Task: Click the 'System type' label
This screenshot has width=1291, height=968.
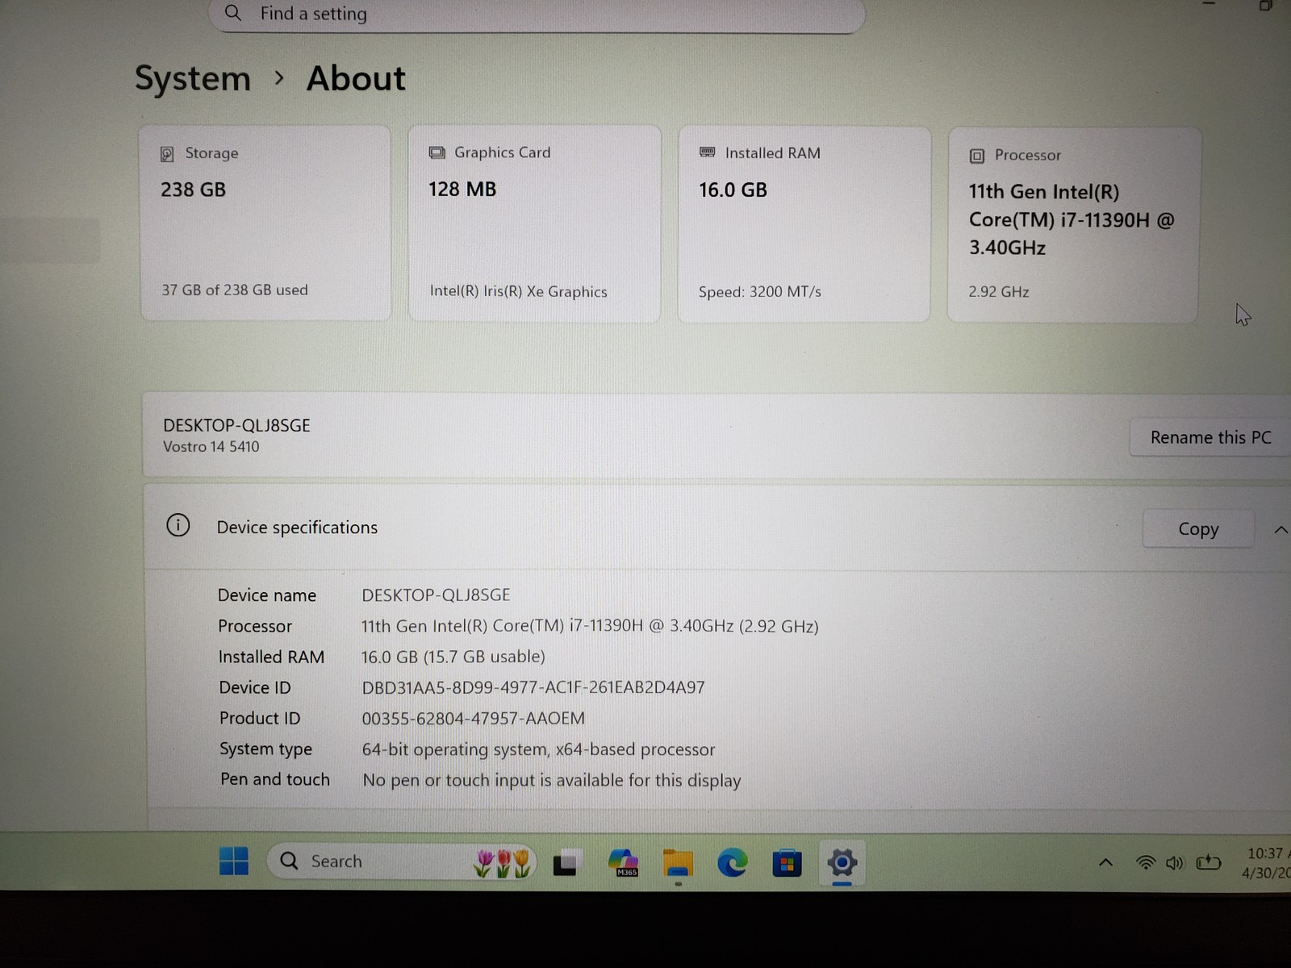Action: click(265, 750)
